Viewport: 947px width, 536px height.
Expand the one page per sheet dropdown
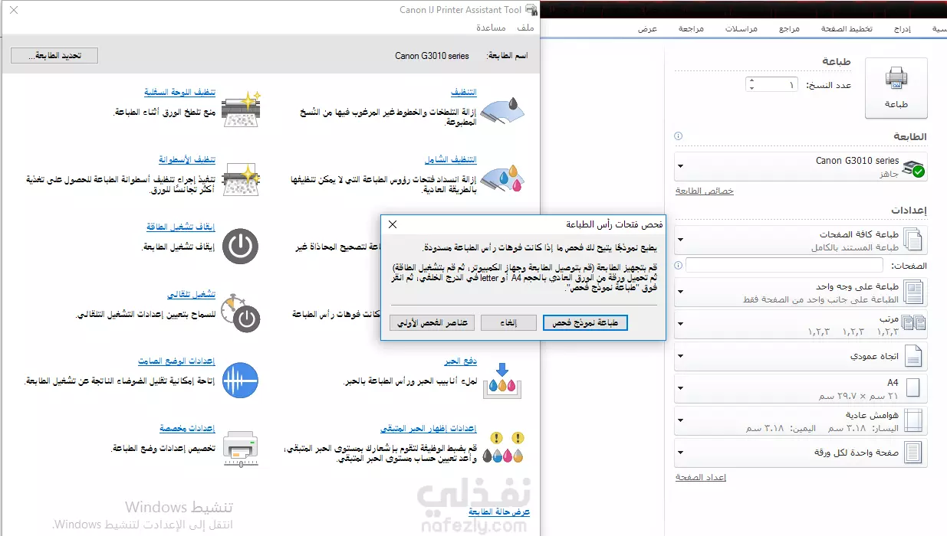pyautogui.click(x=679, y=453)
